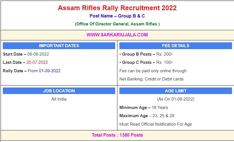234x142 pixels.
Task: Open the WWW.SARKARIUJALA.COM link
Action: (x=117, y=35)
